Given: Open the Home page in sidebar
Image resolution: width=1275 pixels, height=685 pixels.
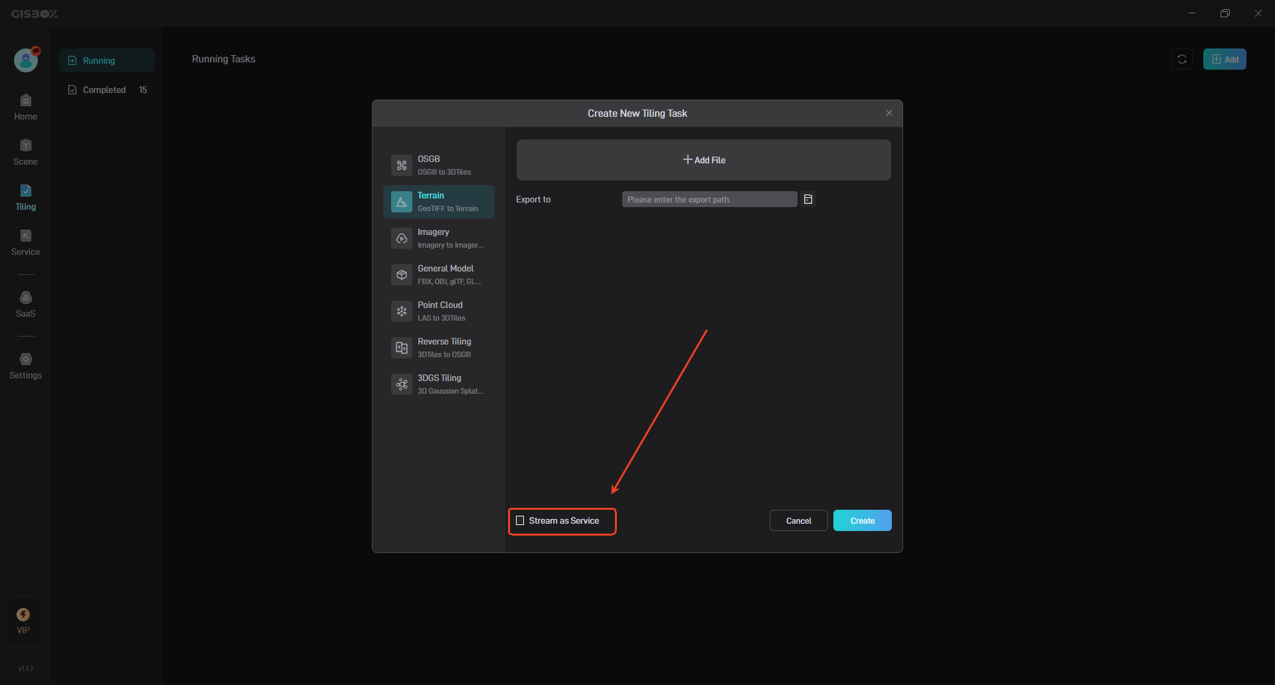Looking at the screenshot, I should 25,107.
